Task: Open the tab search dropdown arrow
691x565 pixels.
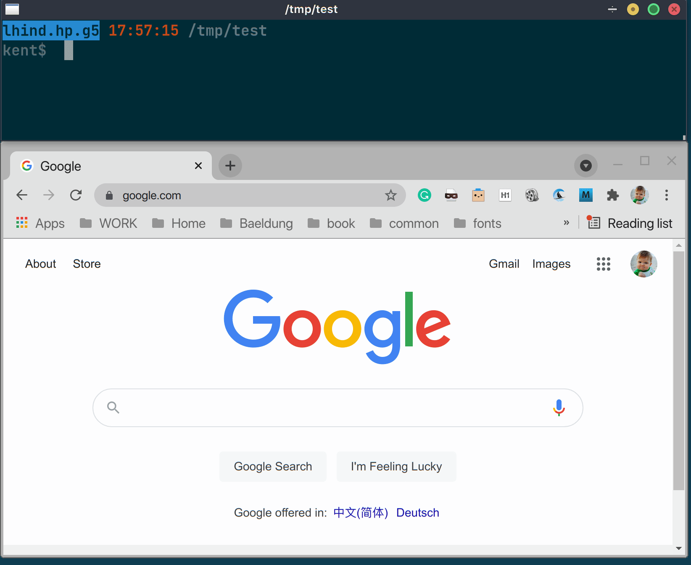Action: 586,166
